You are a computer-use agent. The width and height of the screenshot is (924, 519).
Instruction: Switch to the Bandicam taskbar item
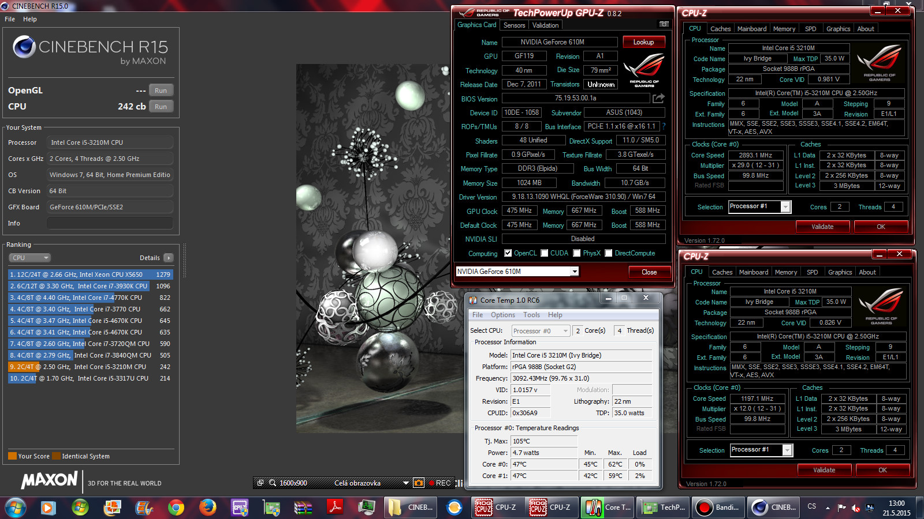(718, 507)
